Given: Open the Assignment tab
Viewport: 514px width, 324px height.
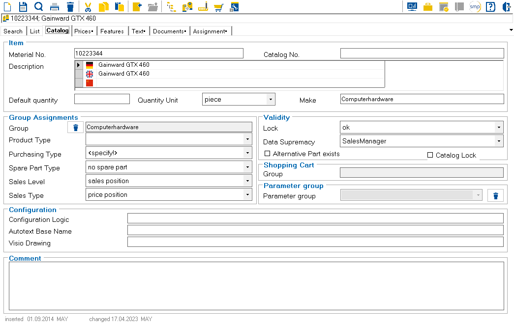Looking at the screenshot, I should [210, 31].
